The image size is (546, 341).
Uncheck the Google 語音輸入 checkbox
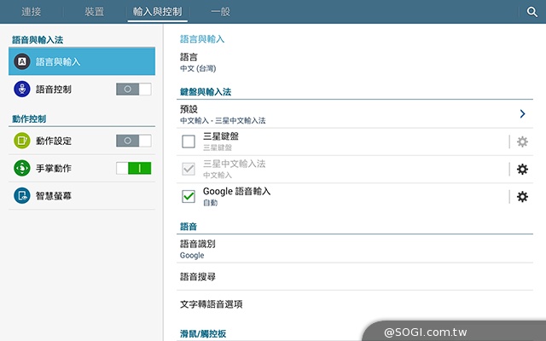(189, 197)
